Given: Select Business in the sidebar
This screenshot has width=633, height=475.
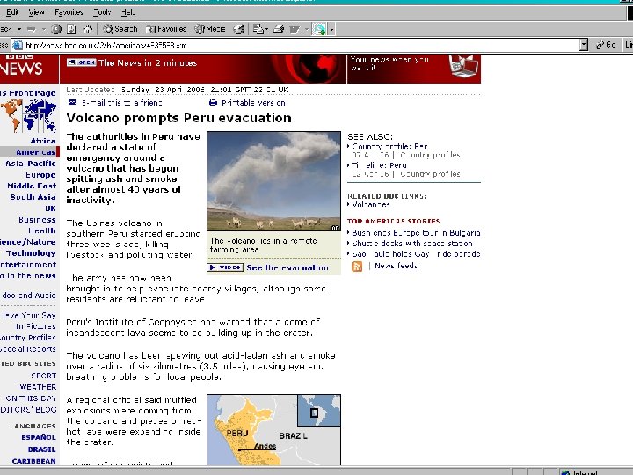Looking at the screenshot, I should point(37,220).
